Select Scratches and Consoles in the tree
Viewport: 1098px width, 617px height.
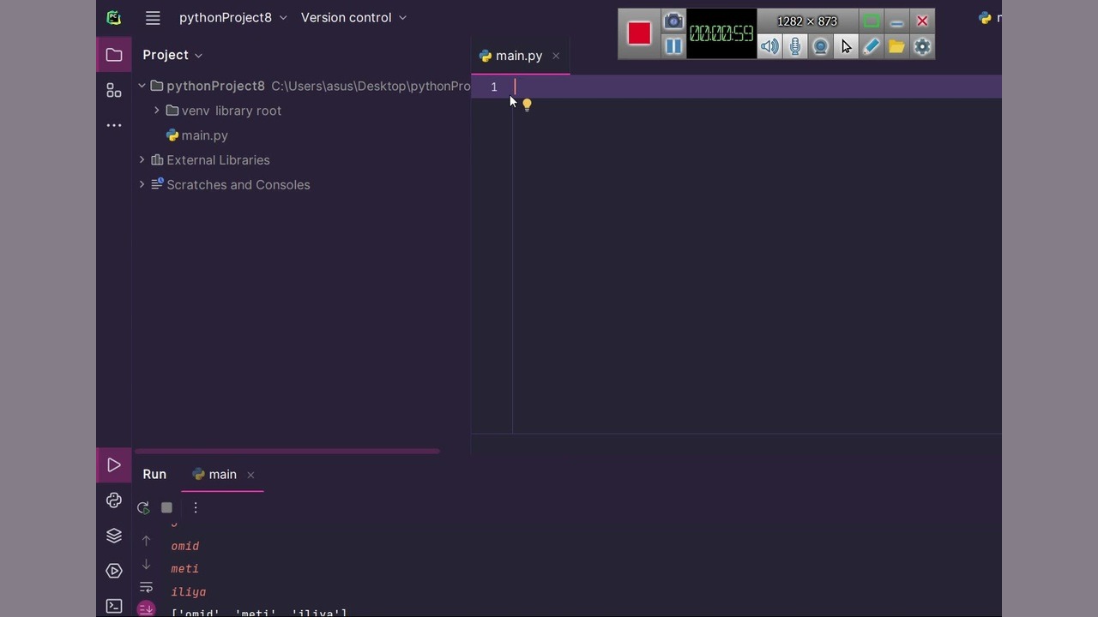pyautogui.click(x=231, y=185)
